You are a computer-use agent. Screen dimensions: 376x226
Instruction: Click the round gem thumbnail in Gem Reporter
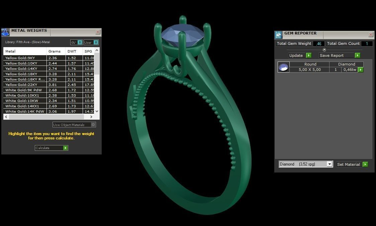(x=283, y=67)
